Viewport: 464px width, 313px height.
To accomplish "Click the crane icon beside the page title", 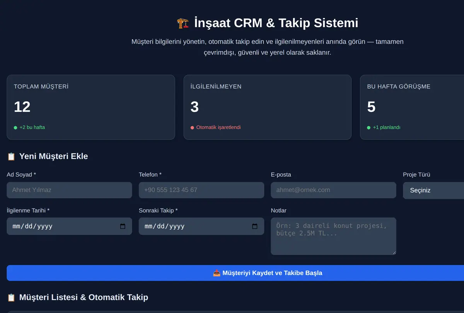I will (x=183, y=23).
